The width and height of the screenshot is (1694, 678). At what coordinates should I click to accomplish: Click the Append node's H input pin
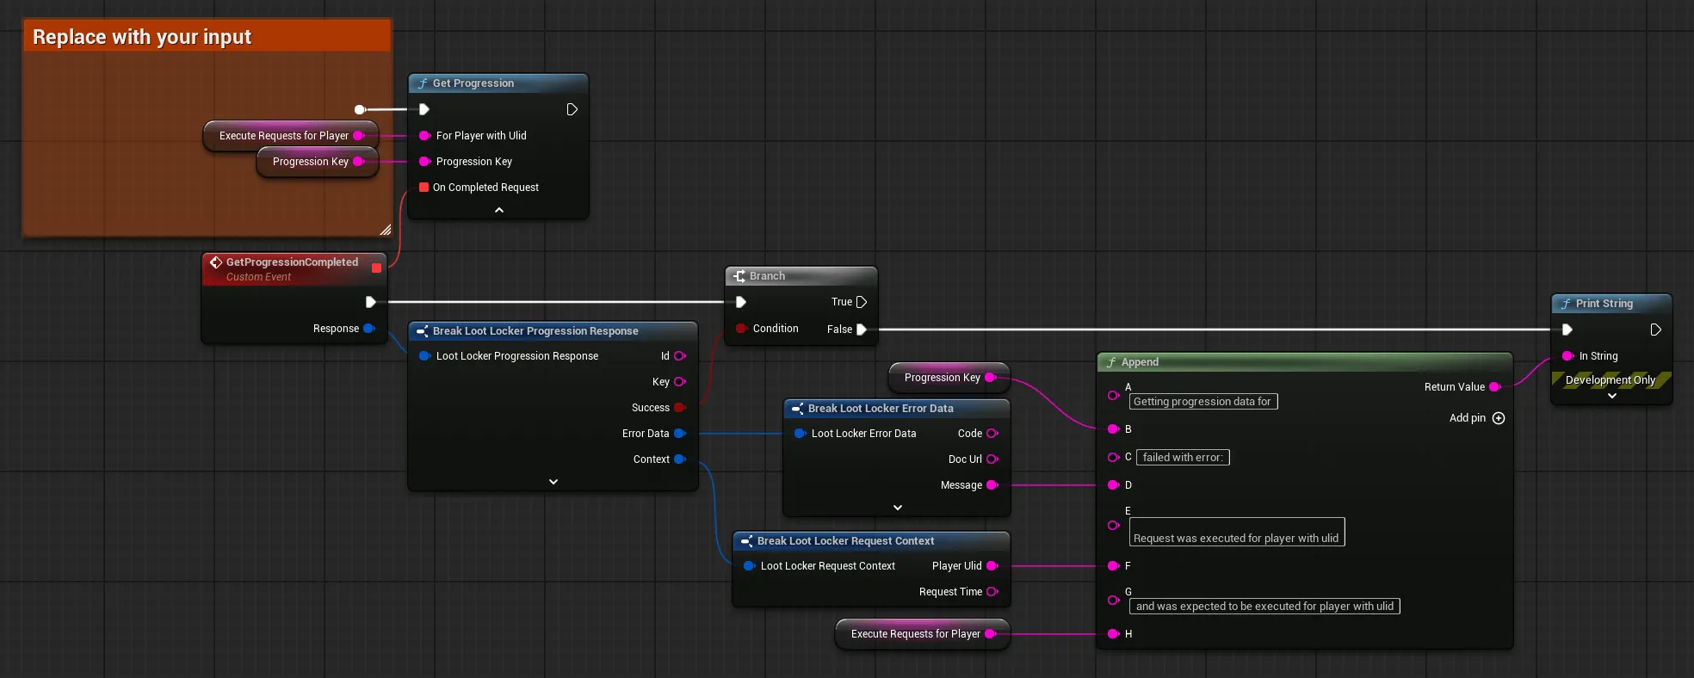point(1113,634)
